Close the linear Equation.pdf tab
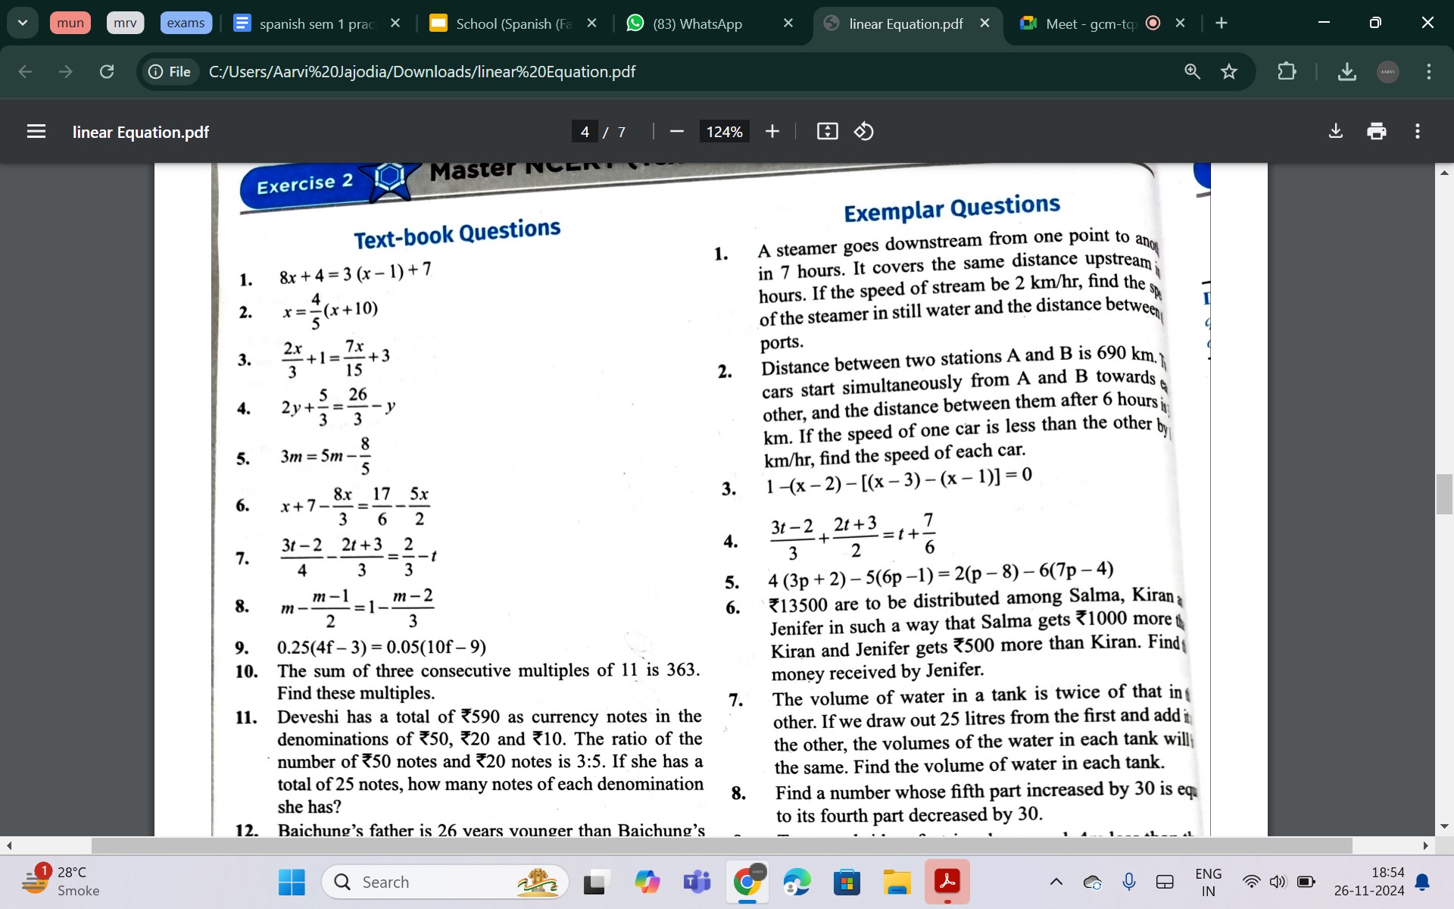The width and height of the screenshot is (1454, 909). [x=984, y=23]
